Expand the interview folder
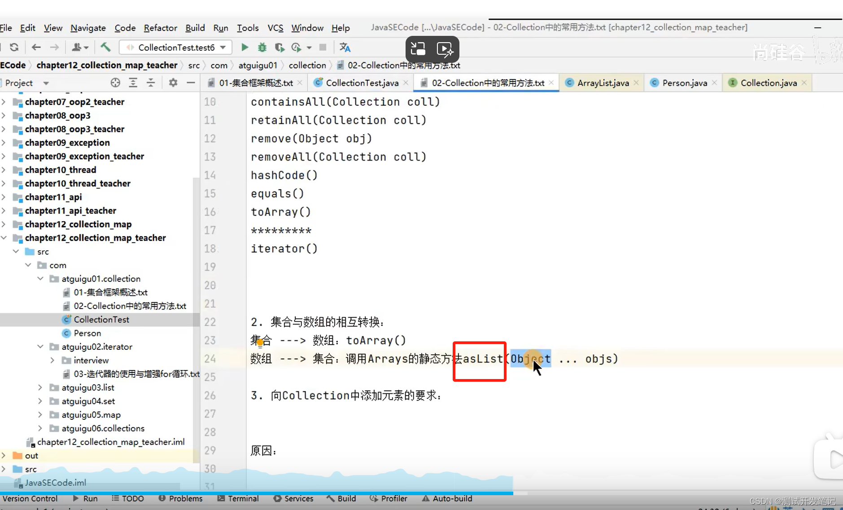The width and height of the screenshot is (843, 510). [52, 360]
